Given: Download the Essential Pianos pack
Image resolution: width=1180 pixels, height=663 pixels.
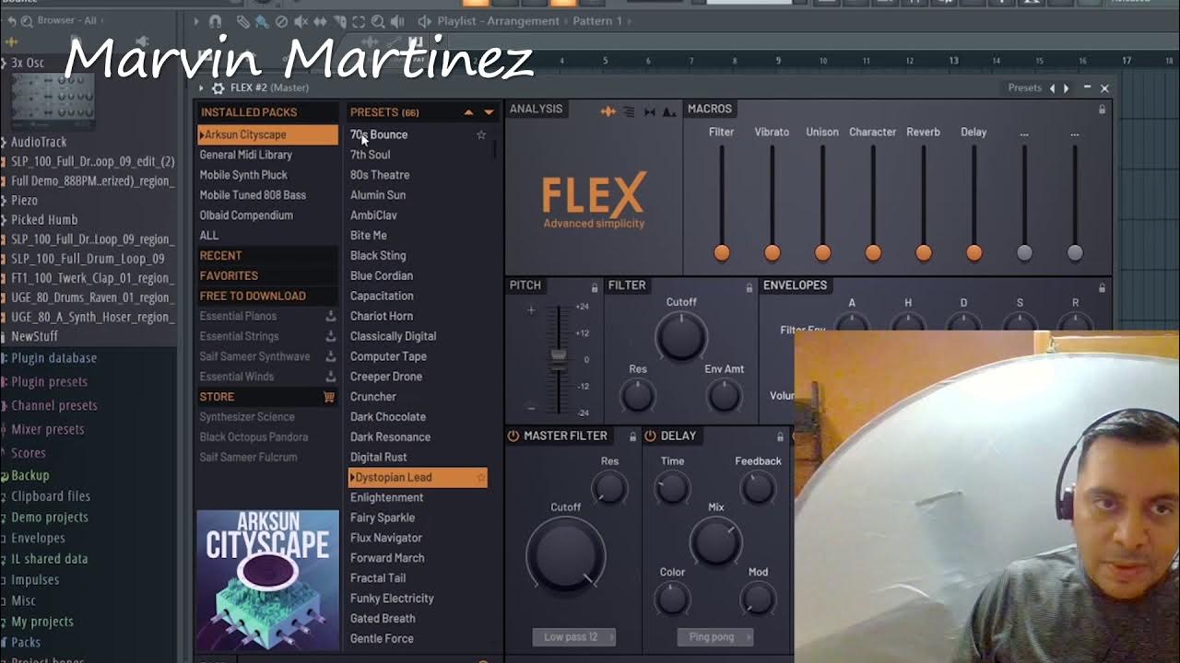Looking at the screenshot, I should pyautogui.click(x=330, y=316).
